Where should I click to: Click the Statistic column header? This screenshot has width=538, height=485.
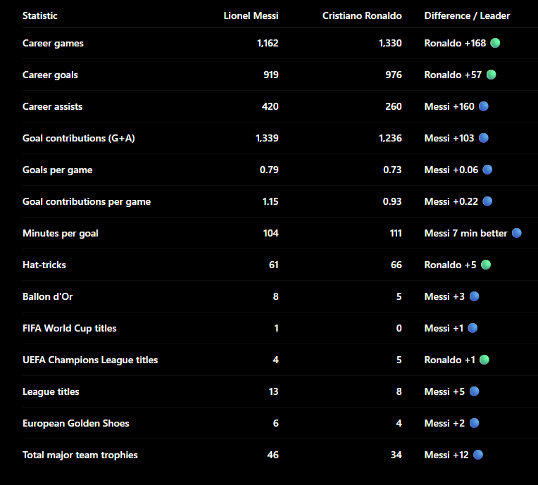click(x=40, y=15)
